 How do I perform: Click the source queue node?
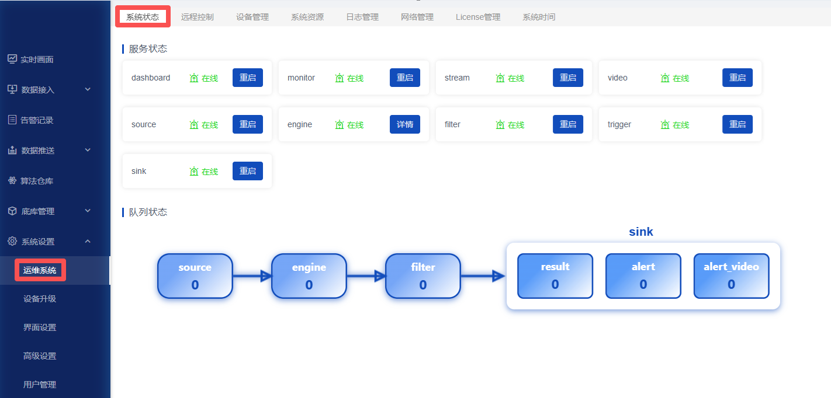click(x=195, y=276)
